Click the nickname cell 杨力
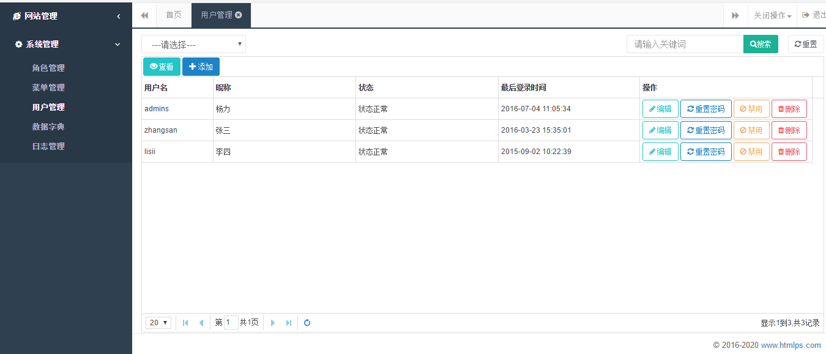826x354 pixels. point(285,109)
